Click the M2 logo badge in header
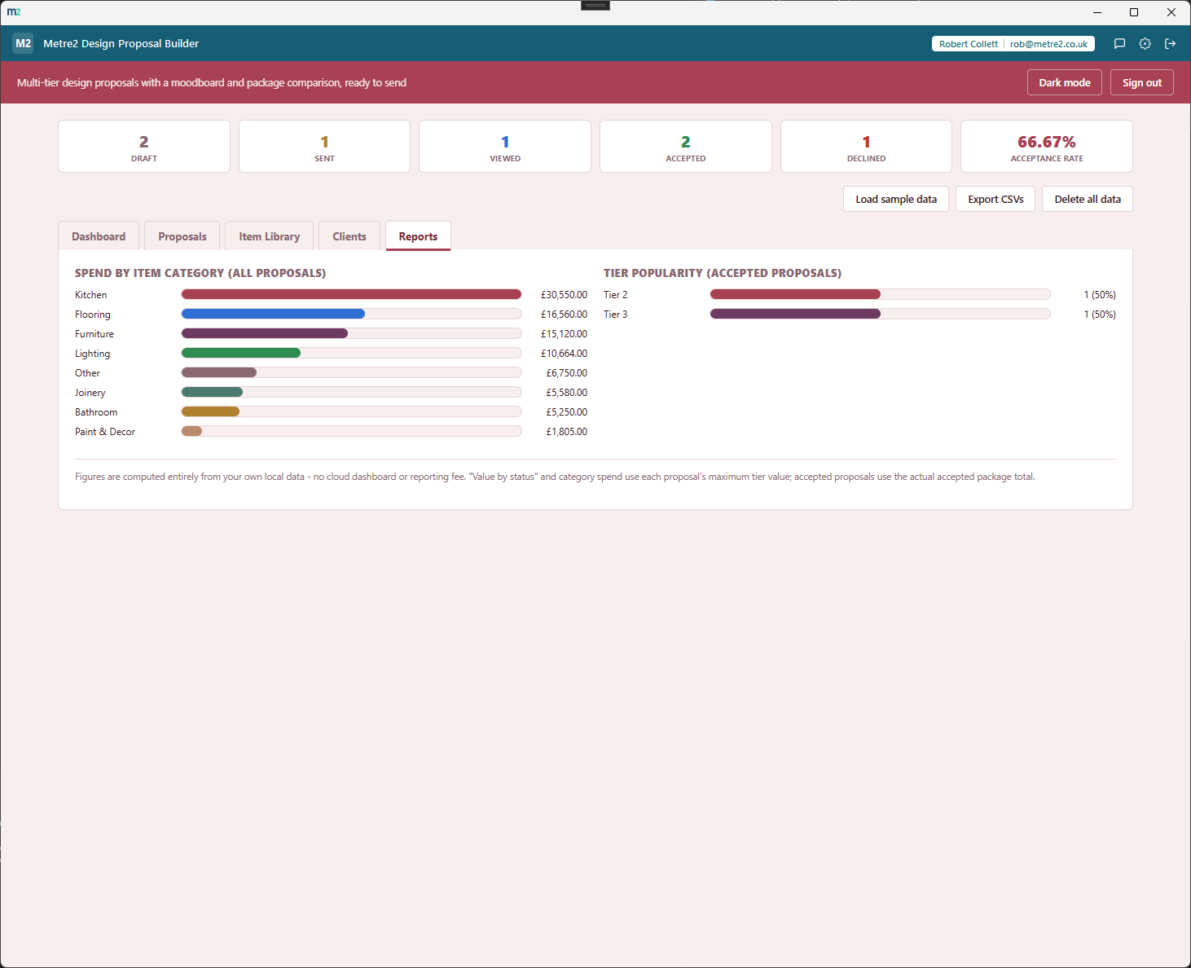The width and height of the screenshot is (1191, 968). [x=23, y=43]
